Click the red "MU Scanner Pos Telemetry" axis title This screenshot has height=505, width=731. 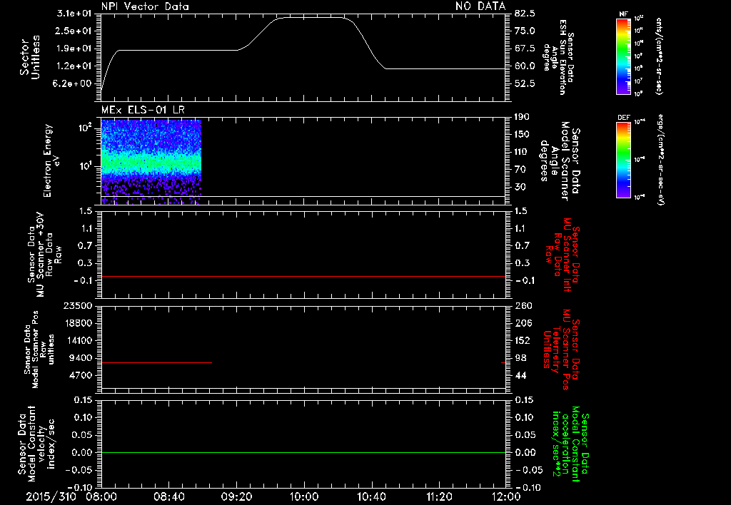click(561, 350)
